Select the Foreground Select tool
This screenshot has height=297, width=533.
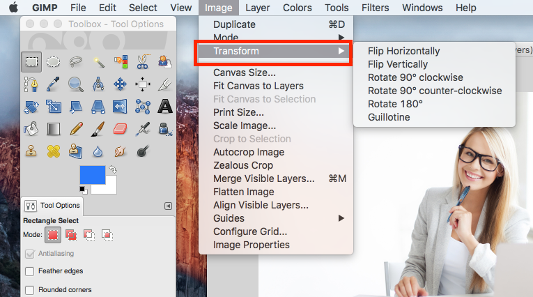(165, 62)
